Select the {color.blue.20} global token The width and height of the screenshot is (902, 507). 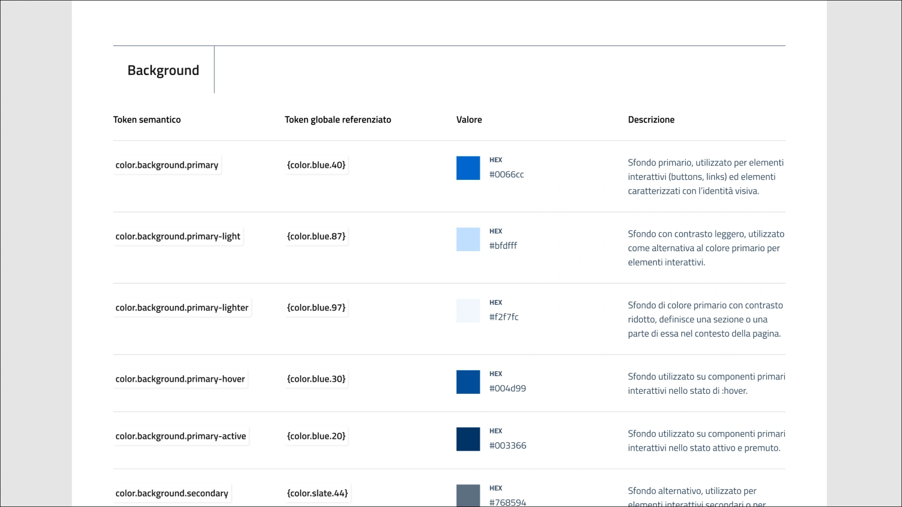pos(316,437)
